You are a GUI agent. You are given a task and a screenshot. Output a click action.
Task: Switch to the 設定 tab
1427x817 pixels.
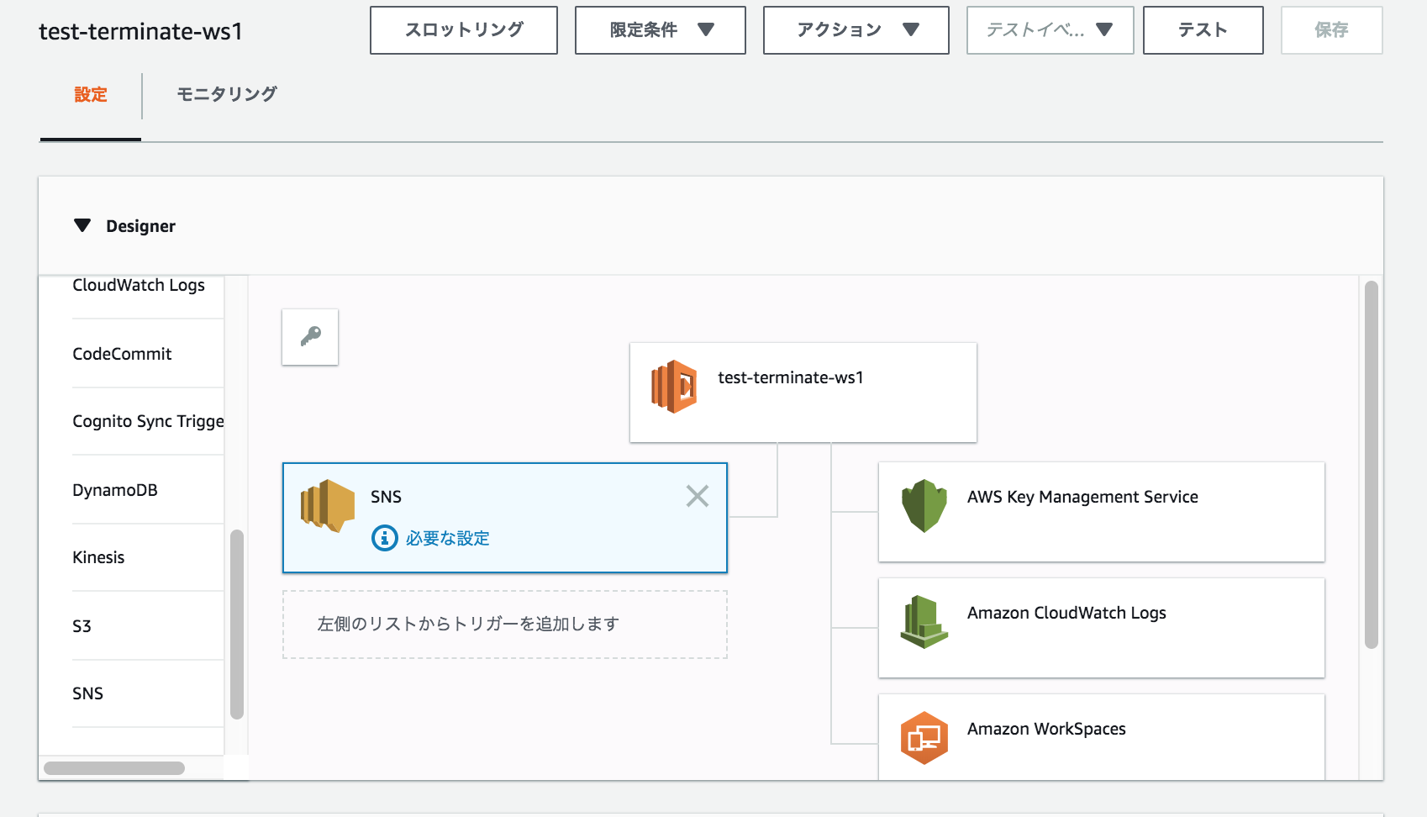[x=91, y=95]
